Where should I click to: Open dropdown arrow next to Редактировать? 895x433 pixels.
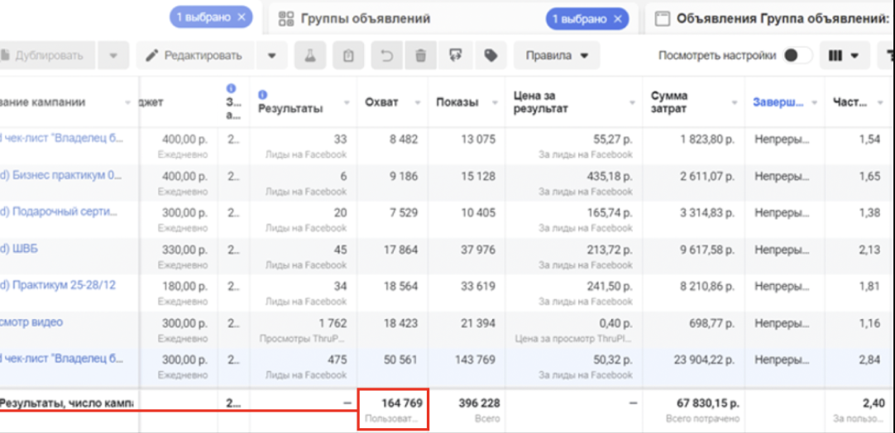point(271,56)
